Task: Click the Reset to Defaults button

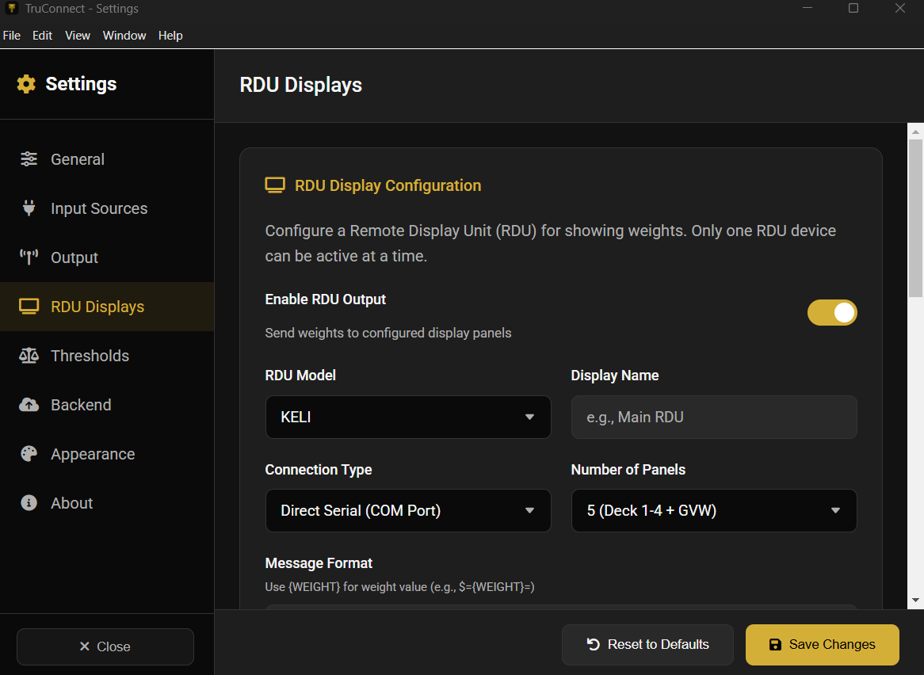Action: (647, 644)
